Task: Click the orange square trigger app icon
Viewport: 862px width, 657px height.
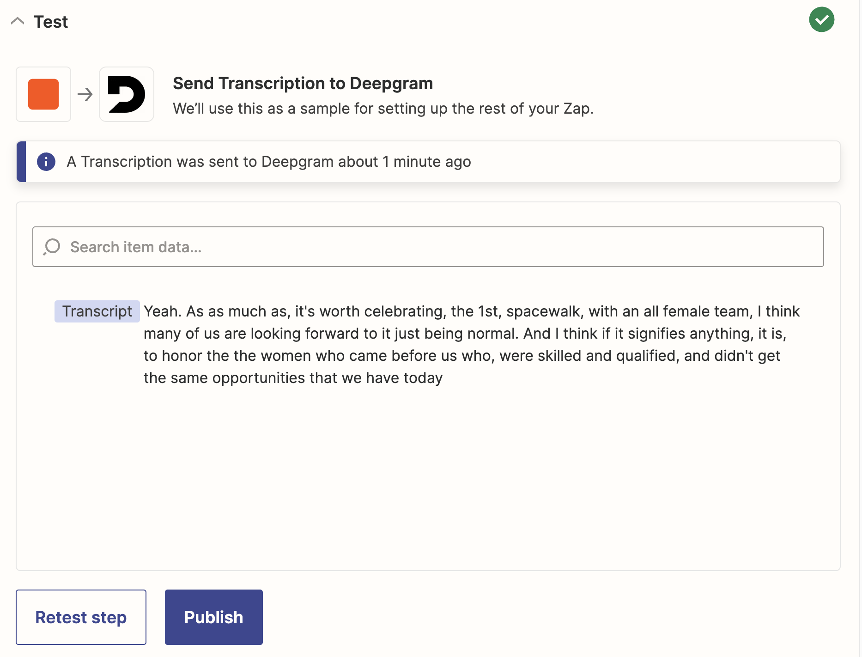Action: point(43,94)
